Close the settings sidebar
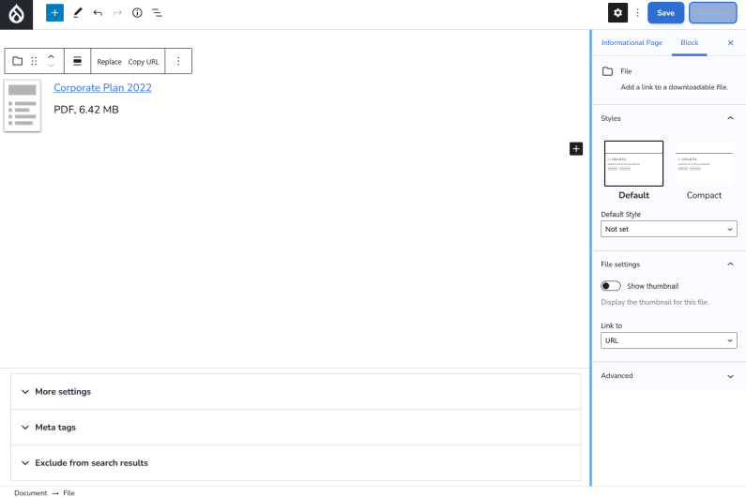This screenshot has height=497, width=746. pos(730,43)
